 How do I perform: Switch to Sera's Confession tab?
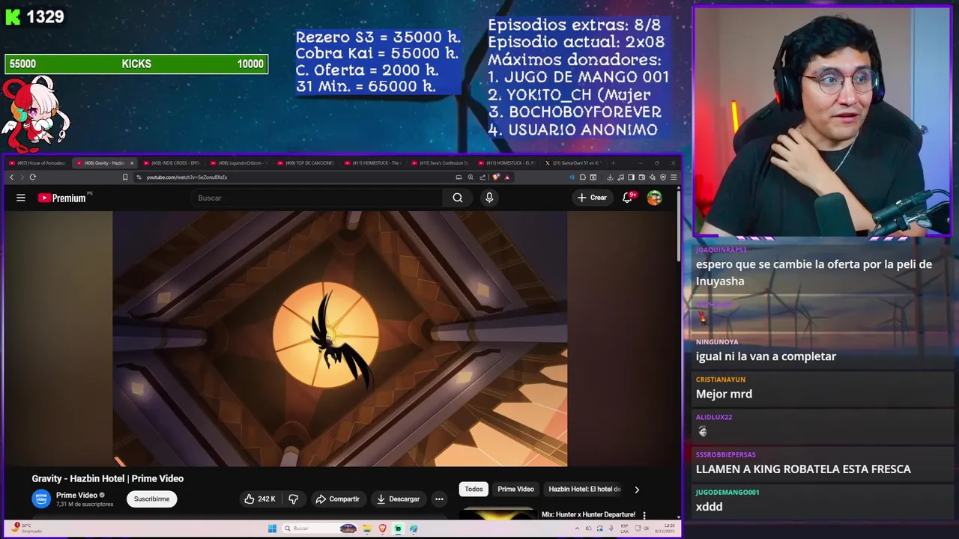point(438,162)
